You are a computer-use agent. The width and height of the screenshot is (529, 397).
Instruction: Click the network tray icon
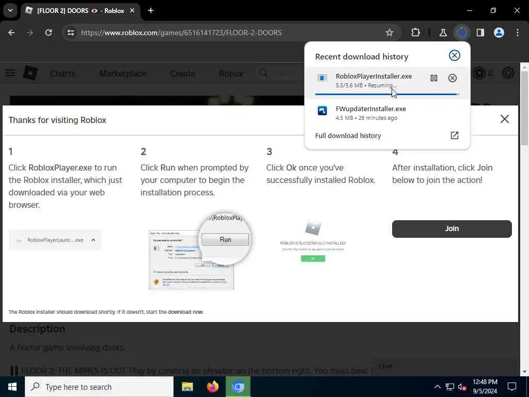pyautogui.click(x=450, y=387)
